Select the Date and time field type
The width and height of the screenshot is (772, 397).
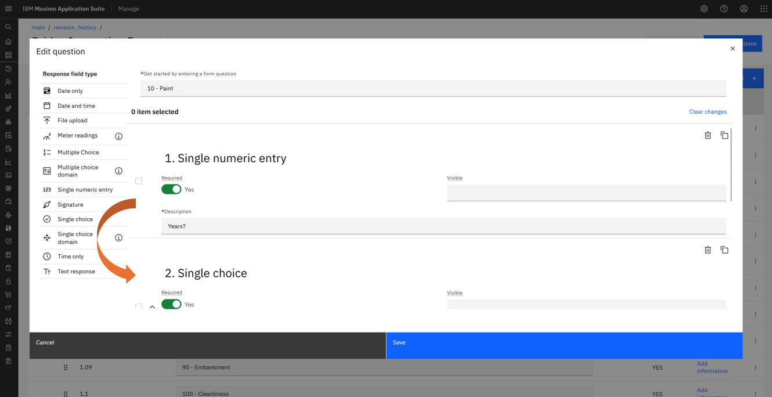click(76, 106)
